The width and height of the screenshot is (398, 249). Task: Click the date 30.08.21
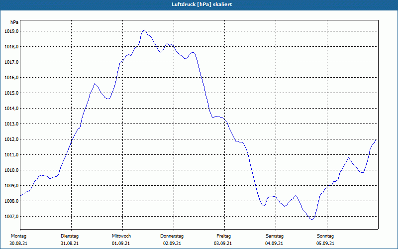18,244
